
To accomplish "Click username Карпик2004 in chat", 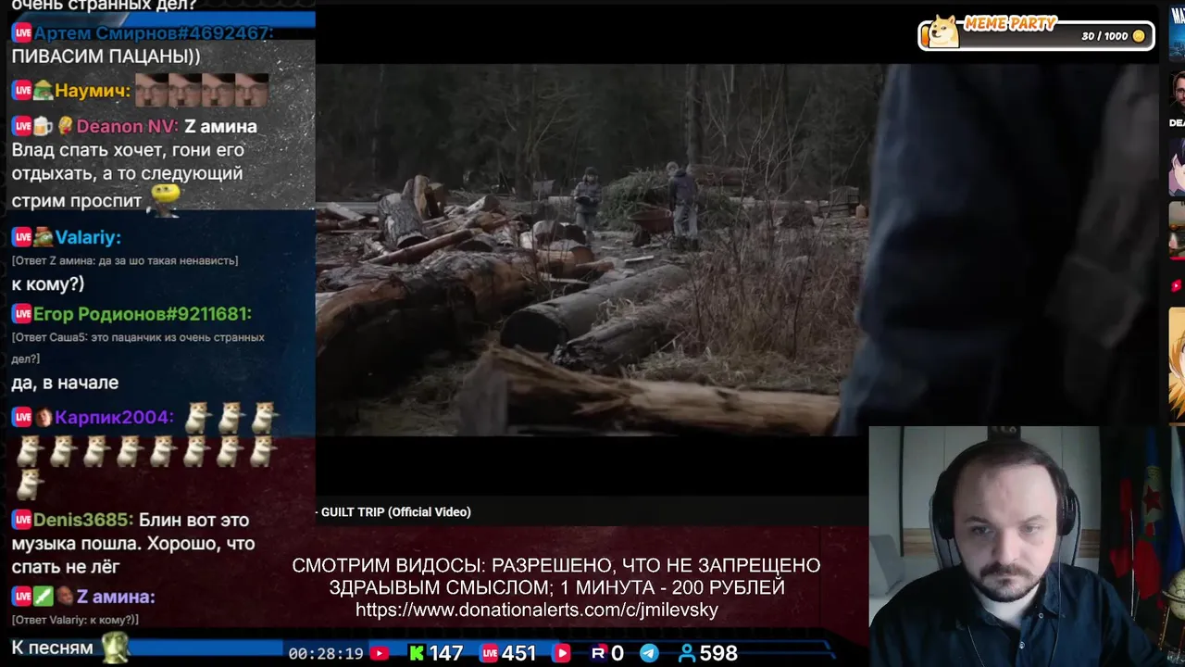I will [114, 418].
